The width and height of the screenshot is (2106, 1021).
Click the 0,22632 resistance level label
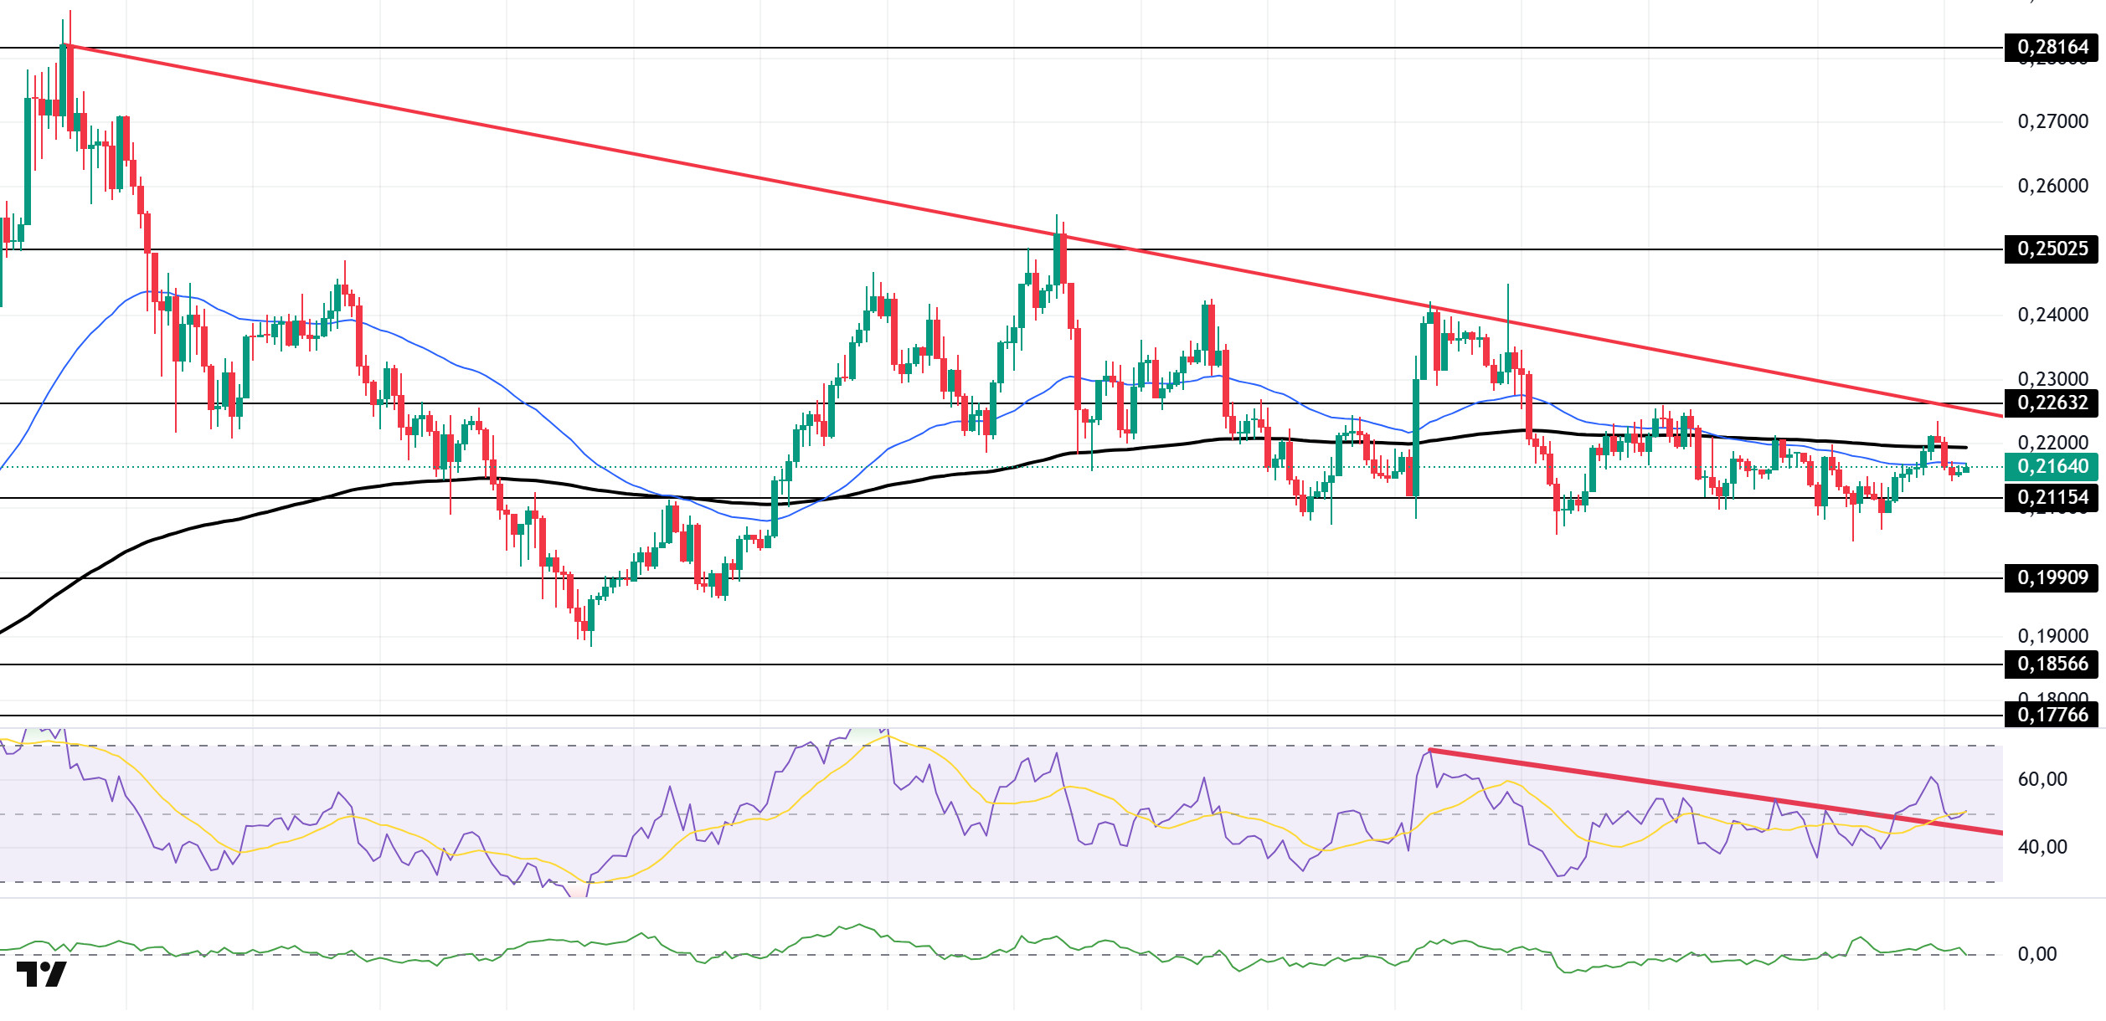[2051, 403]
